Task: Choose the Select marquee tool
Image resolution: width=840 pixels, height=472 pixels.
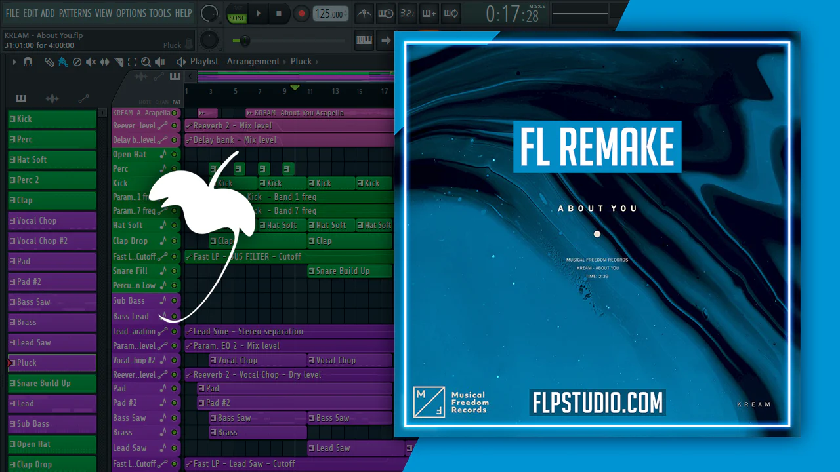Action: [x=132, y=62]
